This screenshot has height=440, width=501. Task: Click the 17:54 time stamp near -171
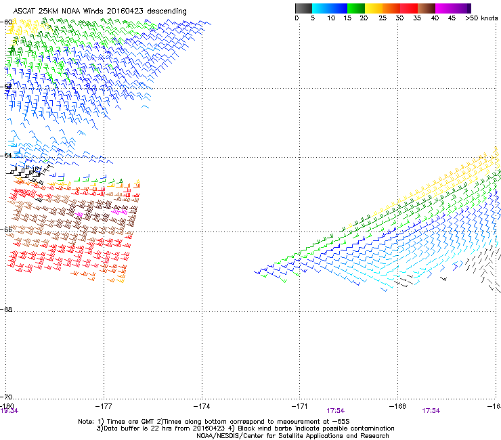(336, 411)
